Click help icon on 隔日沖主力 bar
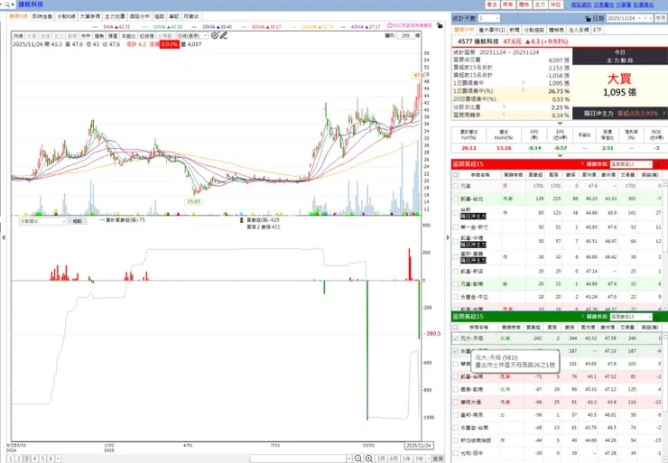This screenshot has height=463, width=668. [663, 114]
